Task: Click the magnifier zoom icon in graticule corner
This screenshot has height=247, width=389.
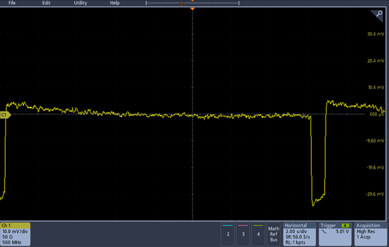Action: coord(378,15)
